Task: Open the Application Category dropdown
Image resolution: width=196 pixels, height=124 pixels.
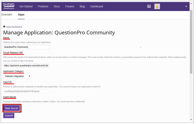Action: point(17,76)
